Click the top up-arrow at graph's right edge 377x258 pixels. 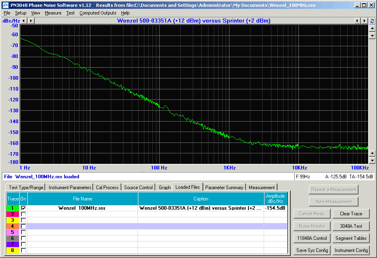click(x=372, y=28)
